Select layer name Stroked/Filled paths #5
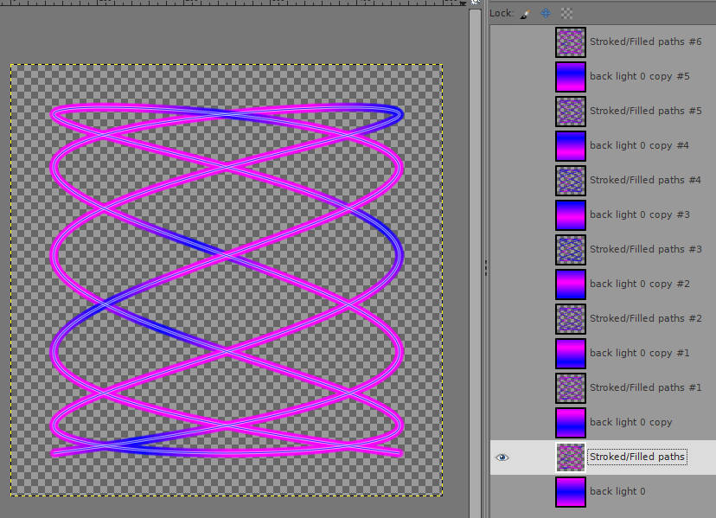This screenshot has width=716, height=518. [645, 111]
